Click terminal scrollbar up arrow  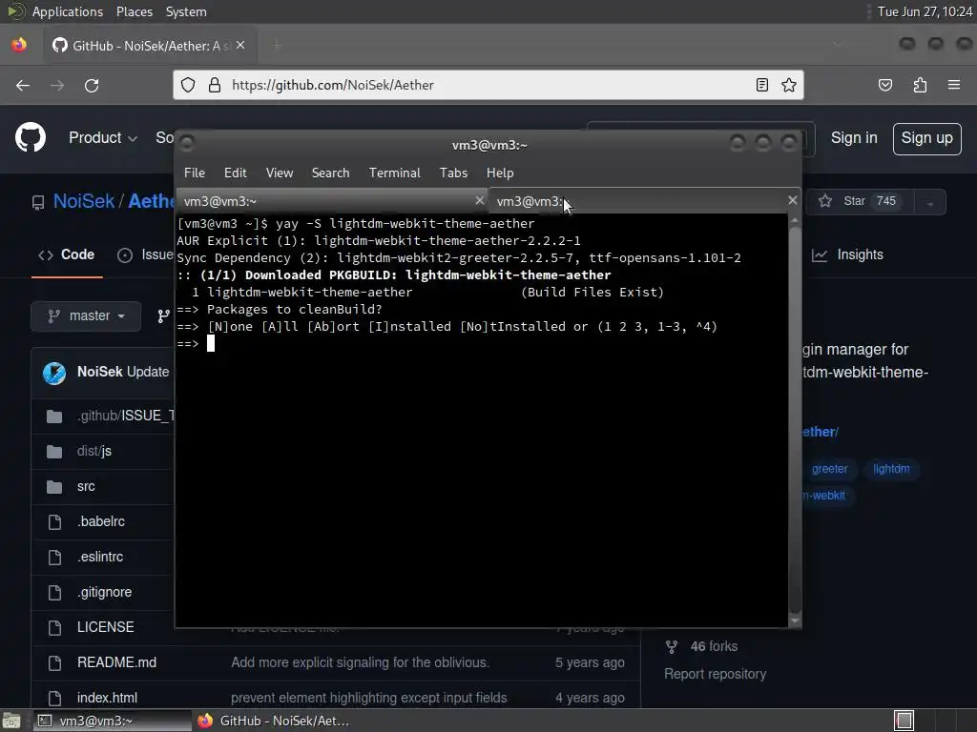[x=795, y=220]
